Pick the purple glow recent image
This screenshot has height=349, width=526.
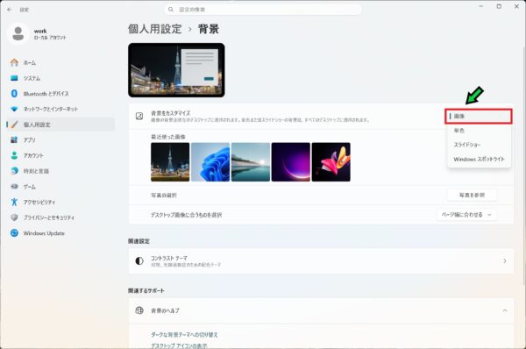point(291,162)
